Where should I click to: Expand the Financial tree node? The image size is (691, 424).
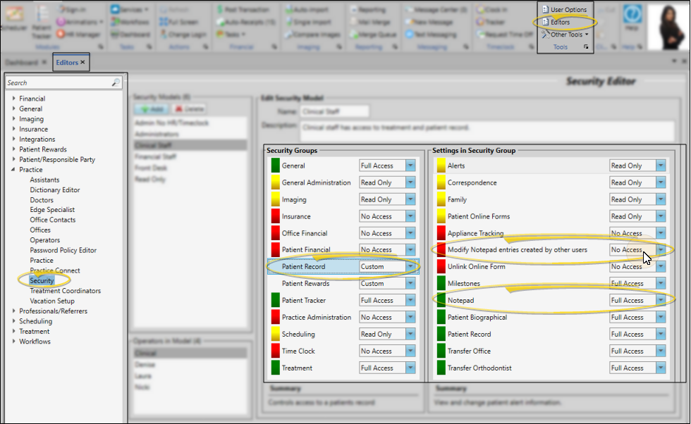point(13,99)
